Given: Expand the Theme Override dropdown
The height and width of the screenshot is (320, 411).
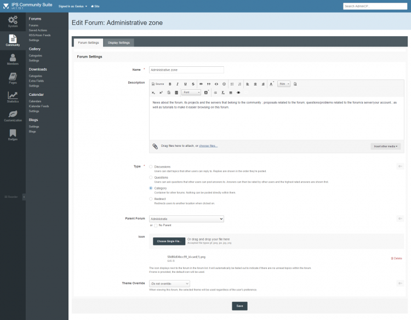Looking at the screenshot, I should coord(169,283).
